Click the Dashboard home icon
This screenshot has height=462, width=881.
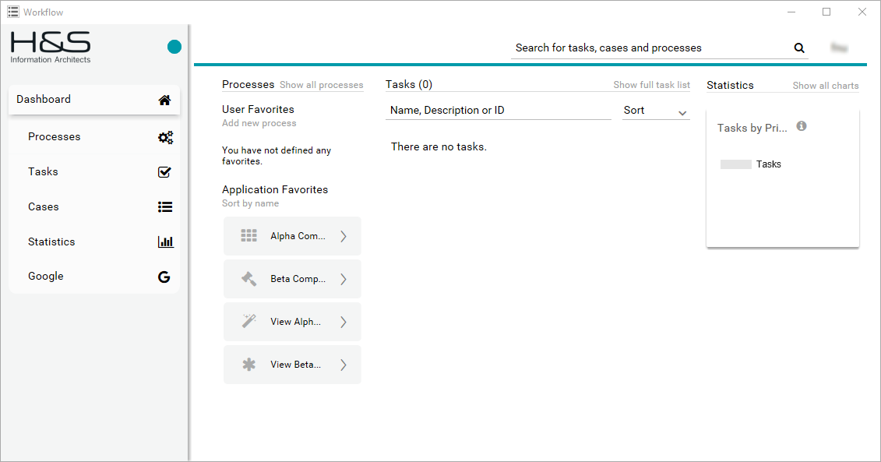pyautogui.click(x=164, y=100)
